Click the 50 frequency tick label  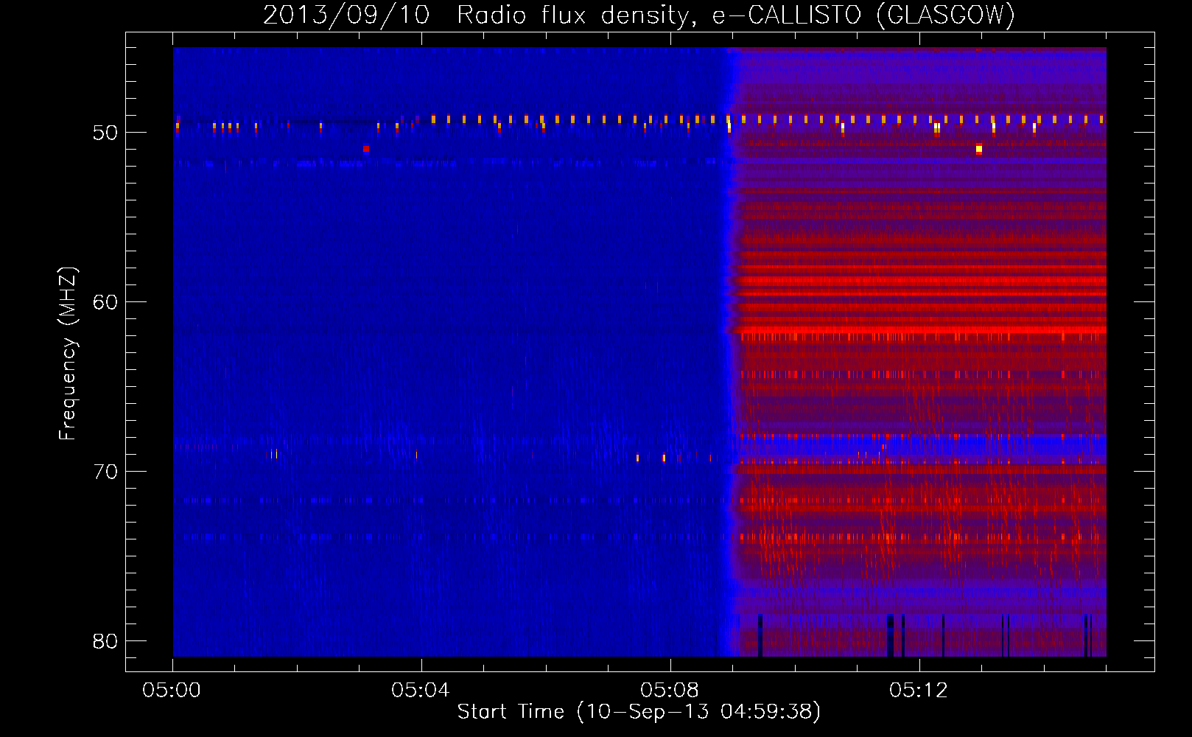click(x=105, y=133)
